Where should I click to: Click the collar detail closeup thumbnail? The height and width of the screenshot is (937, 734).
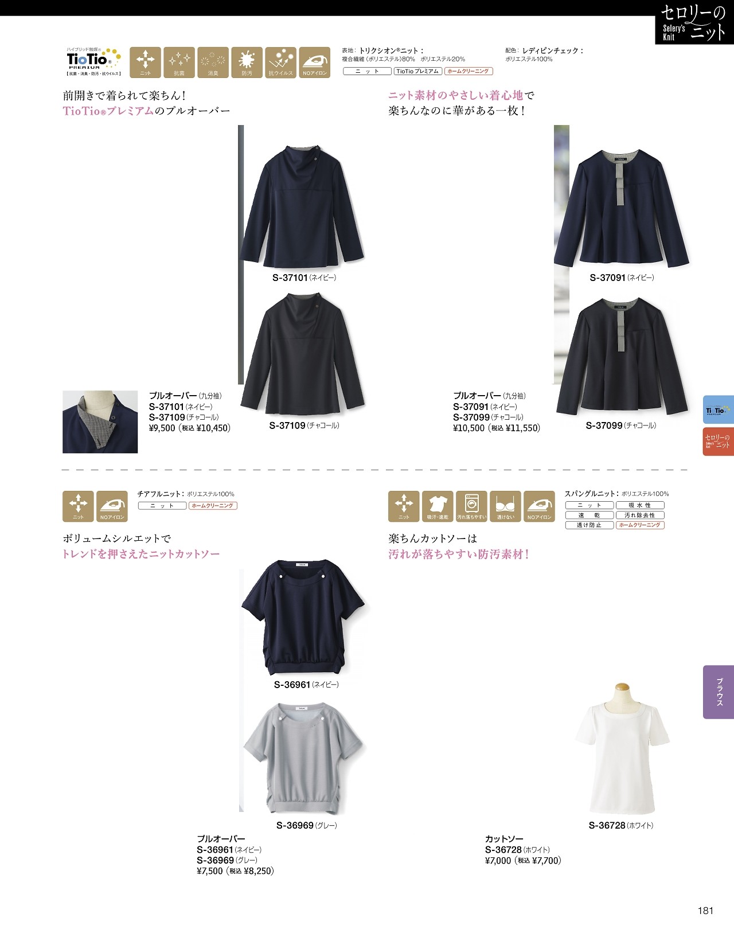(100, 422)
